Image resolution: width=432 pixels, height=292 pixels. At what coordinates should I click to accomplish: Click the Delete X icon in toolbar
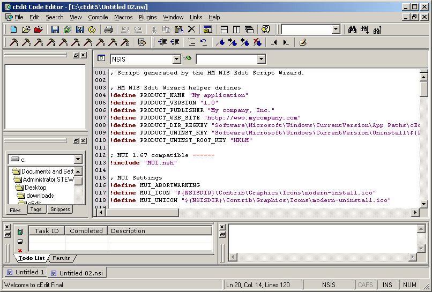click(x=191, y=29)
